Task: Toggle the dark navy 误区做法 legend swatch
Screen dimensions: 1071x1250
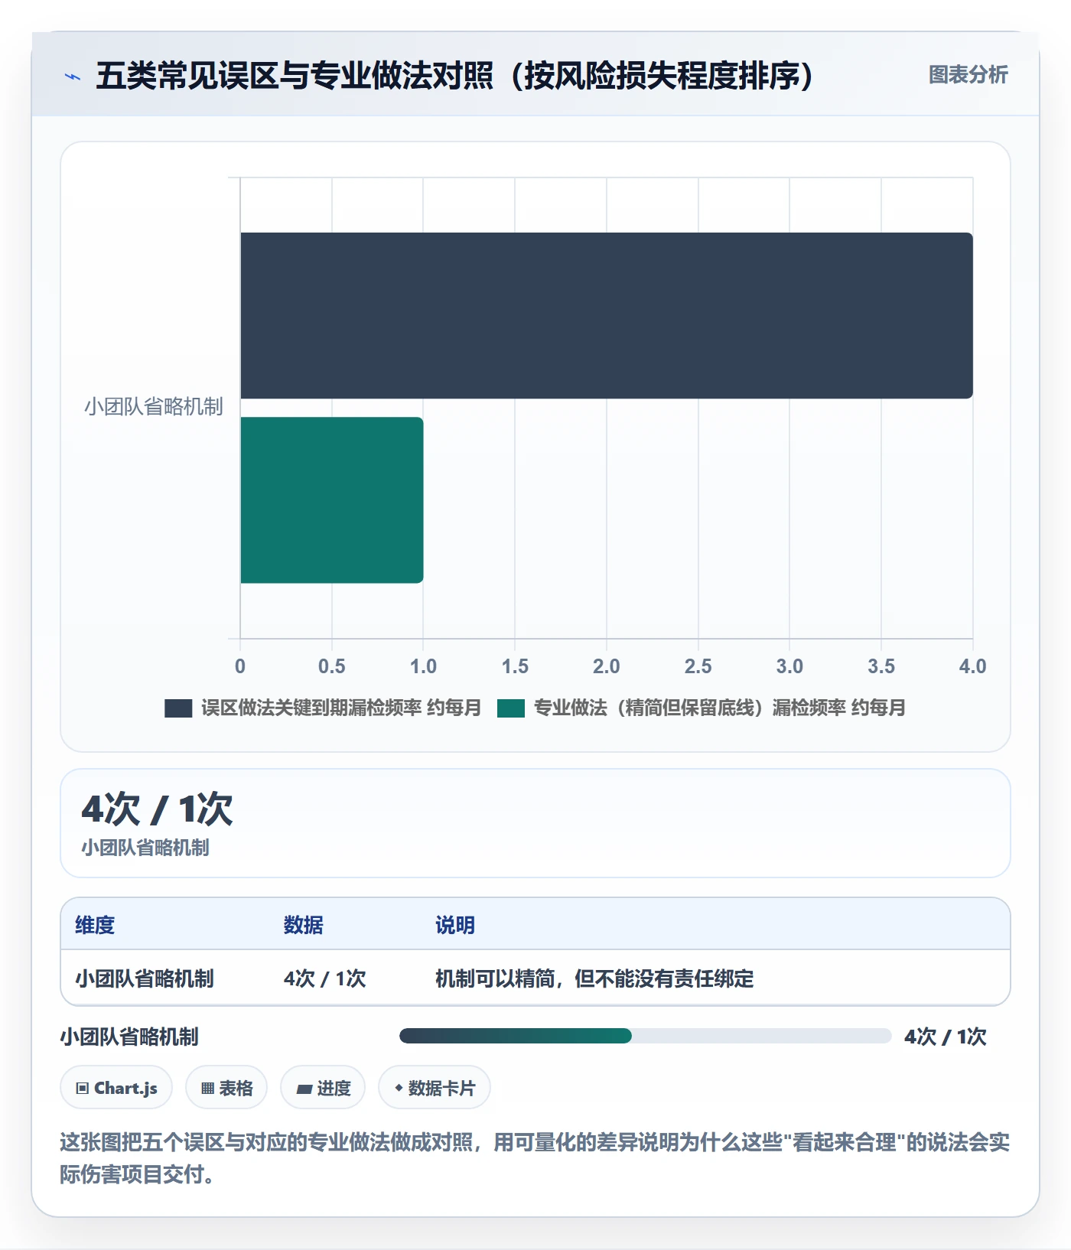Action: [178, 708]
